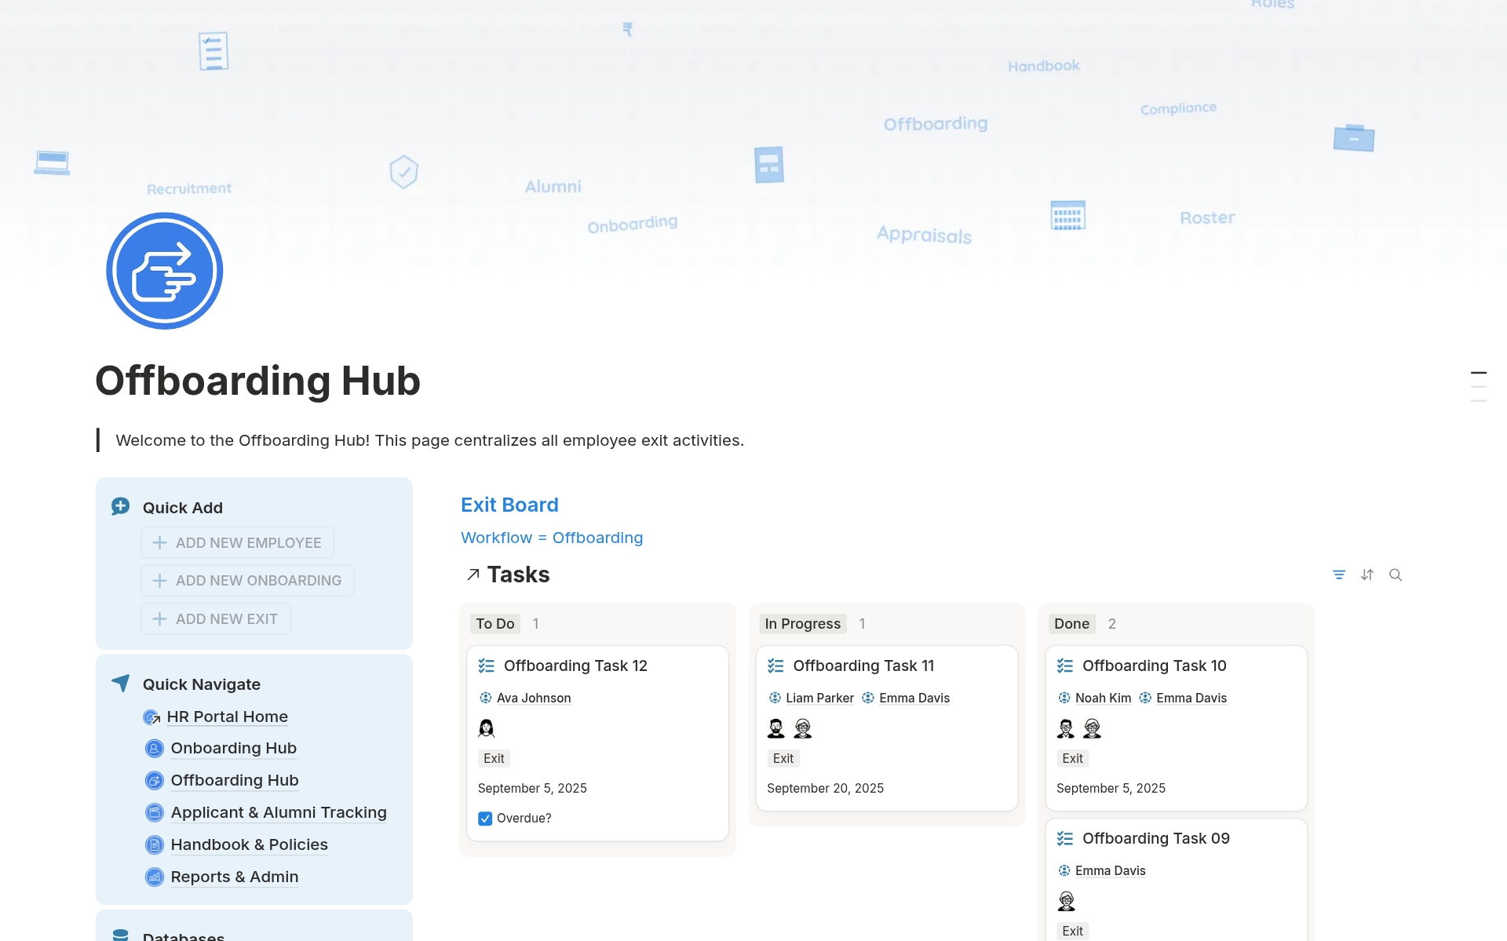Open the Tasks sort icon

[x=1367, y=574]
